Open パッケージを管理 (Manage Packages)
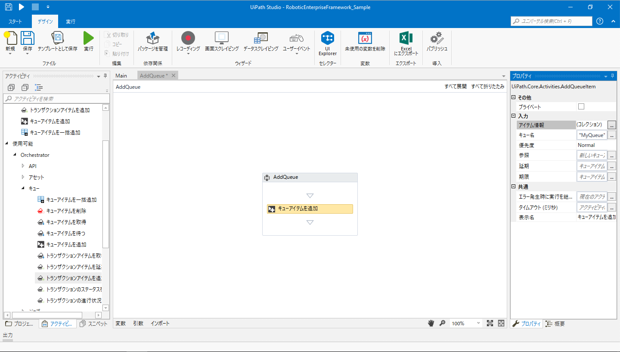Image resolution: width=620 pixels, height=352 pixels. [x=153, y=38]
